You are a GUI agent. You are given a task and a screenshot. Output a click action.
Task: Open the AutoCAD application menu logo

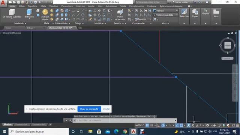click(3, 3)
